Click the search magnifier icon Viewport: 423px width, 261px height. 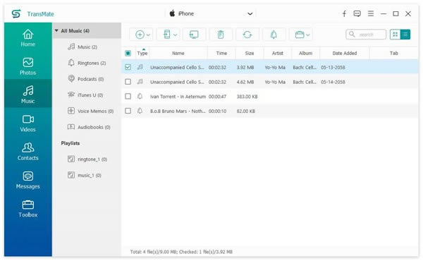click(x=352, y=35)
